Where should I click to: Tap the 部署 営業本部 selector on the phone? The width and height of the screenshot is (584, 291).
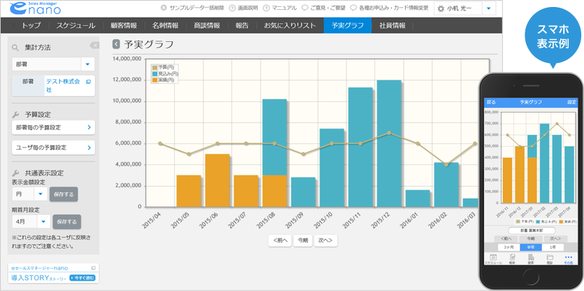[532, 231]
